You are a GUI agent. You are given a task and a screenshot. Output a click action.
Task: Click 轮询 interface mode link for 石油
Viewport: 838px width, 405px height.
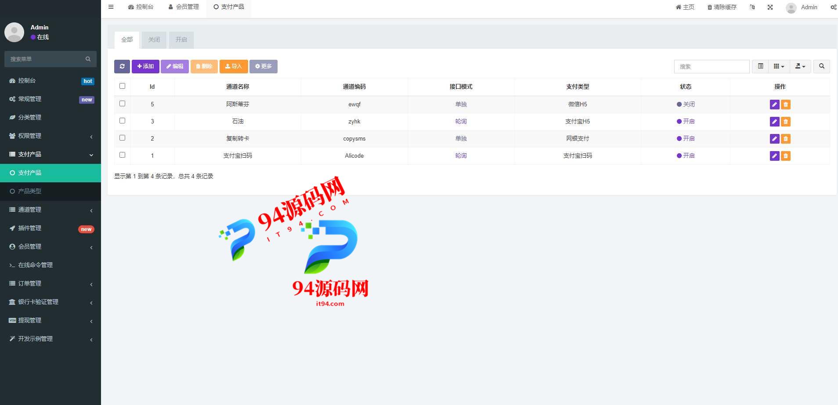[461, 122]
